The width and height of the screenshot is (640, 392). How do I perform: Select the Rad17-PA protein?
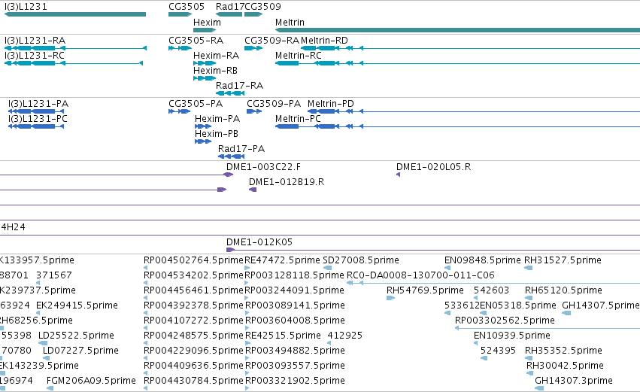(x=232, y=156)
